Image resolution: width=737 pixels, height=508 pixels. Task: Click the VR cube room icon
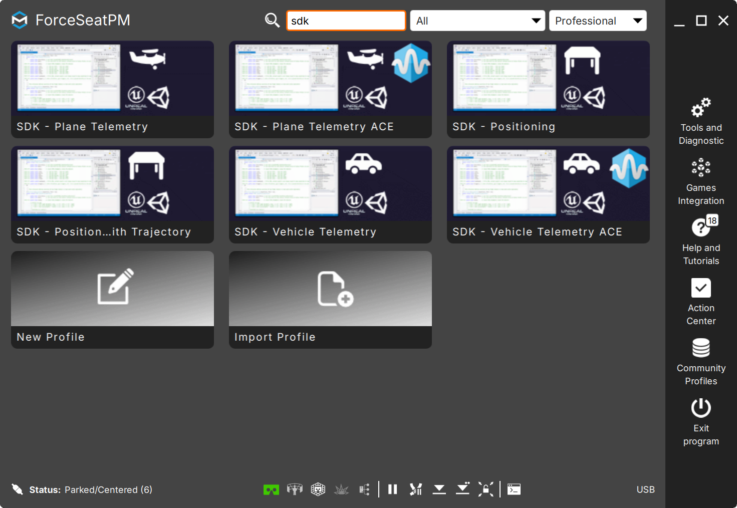tap(318, 489)
